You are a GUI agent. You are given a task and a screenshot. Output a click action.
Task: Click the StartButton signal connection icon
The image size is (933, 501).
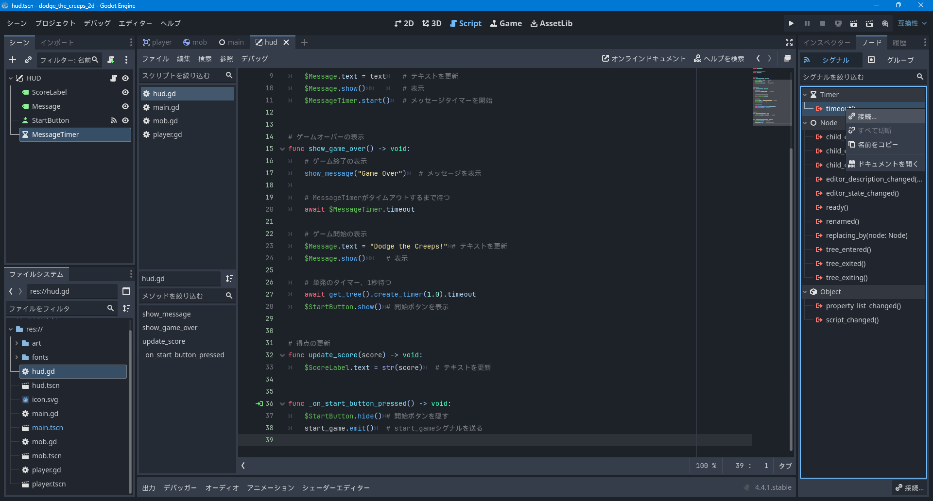coord(114,120)
